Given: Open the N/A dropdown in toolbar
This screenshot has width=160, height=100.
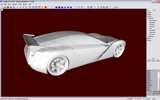Looking at the screenshot, I should (118, 7).
